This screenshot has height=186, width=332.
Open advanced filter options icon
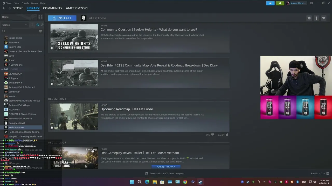point(40,31)
